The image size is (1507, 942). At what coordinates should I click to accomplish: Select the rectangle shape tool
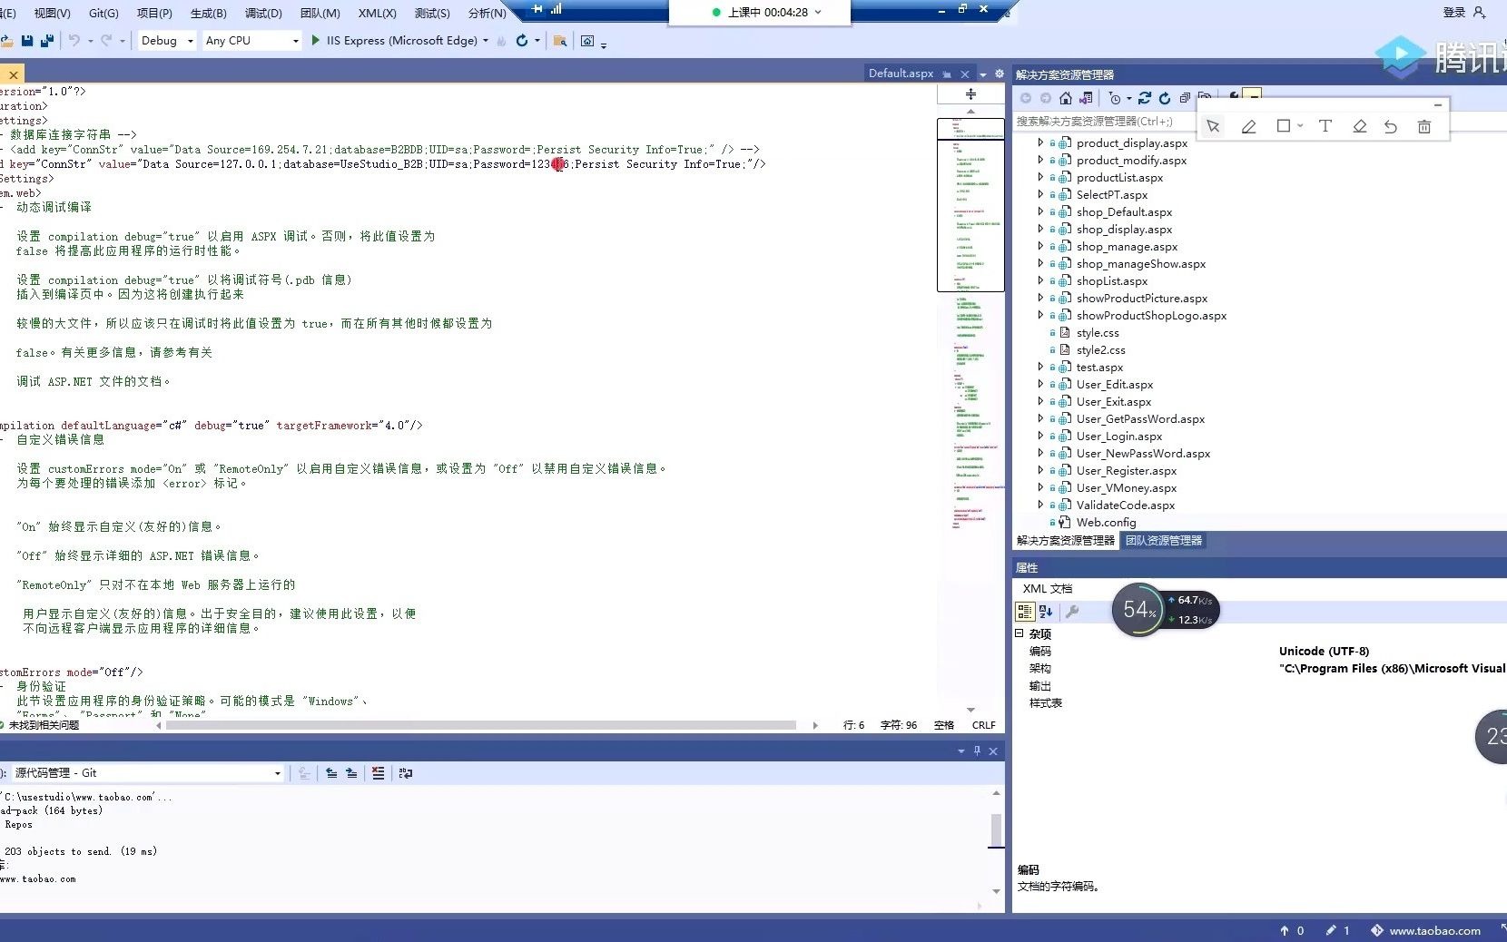pos(1284,126)
